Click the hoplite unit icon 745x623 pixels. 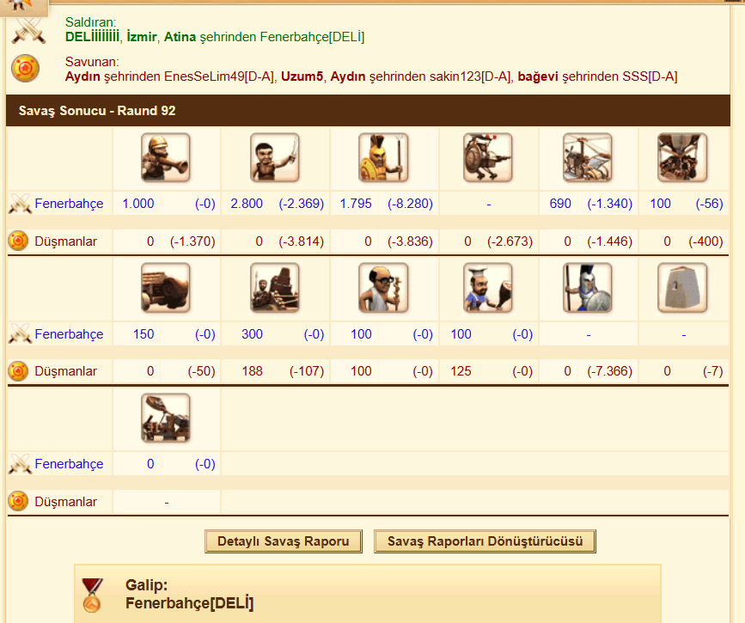383,158
